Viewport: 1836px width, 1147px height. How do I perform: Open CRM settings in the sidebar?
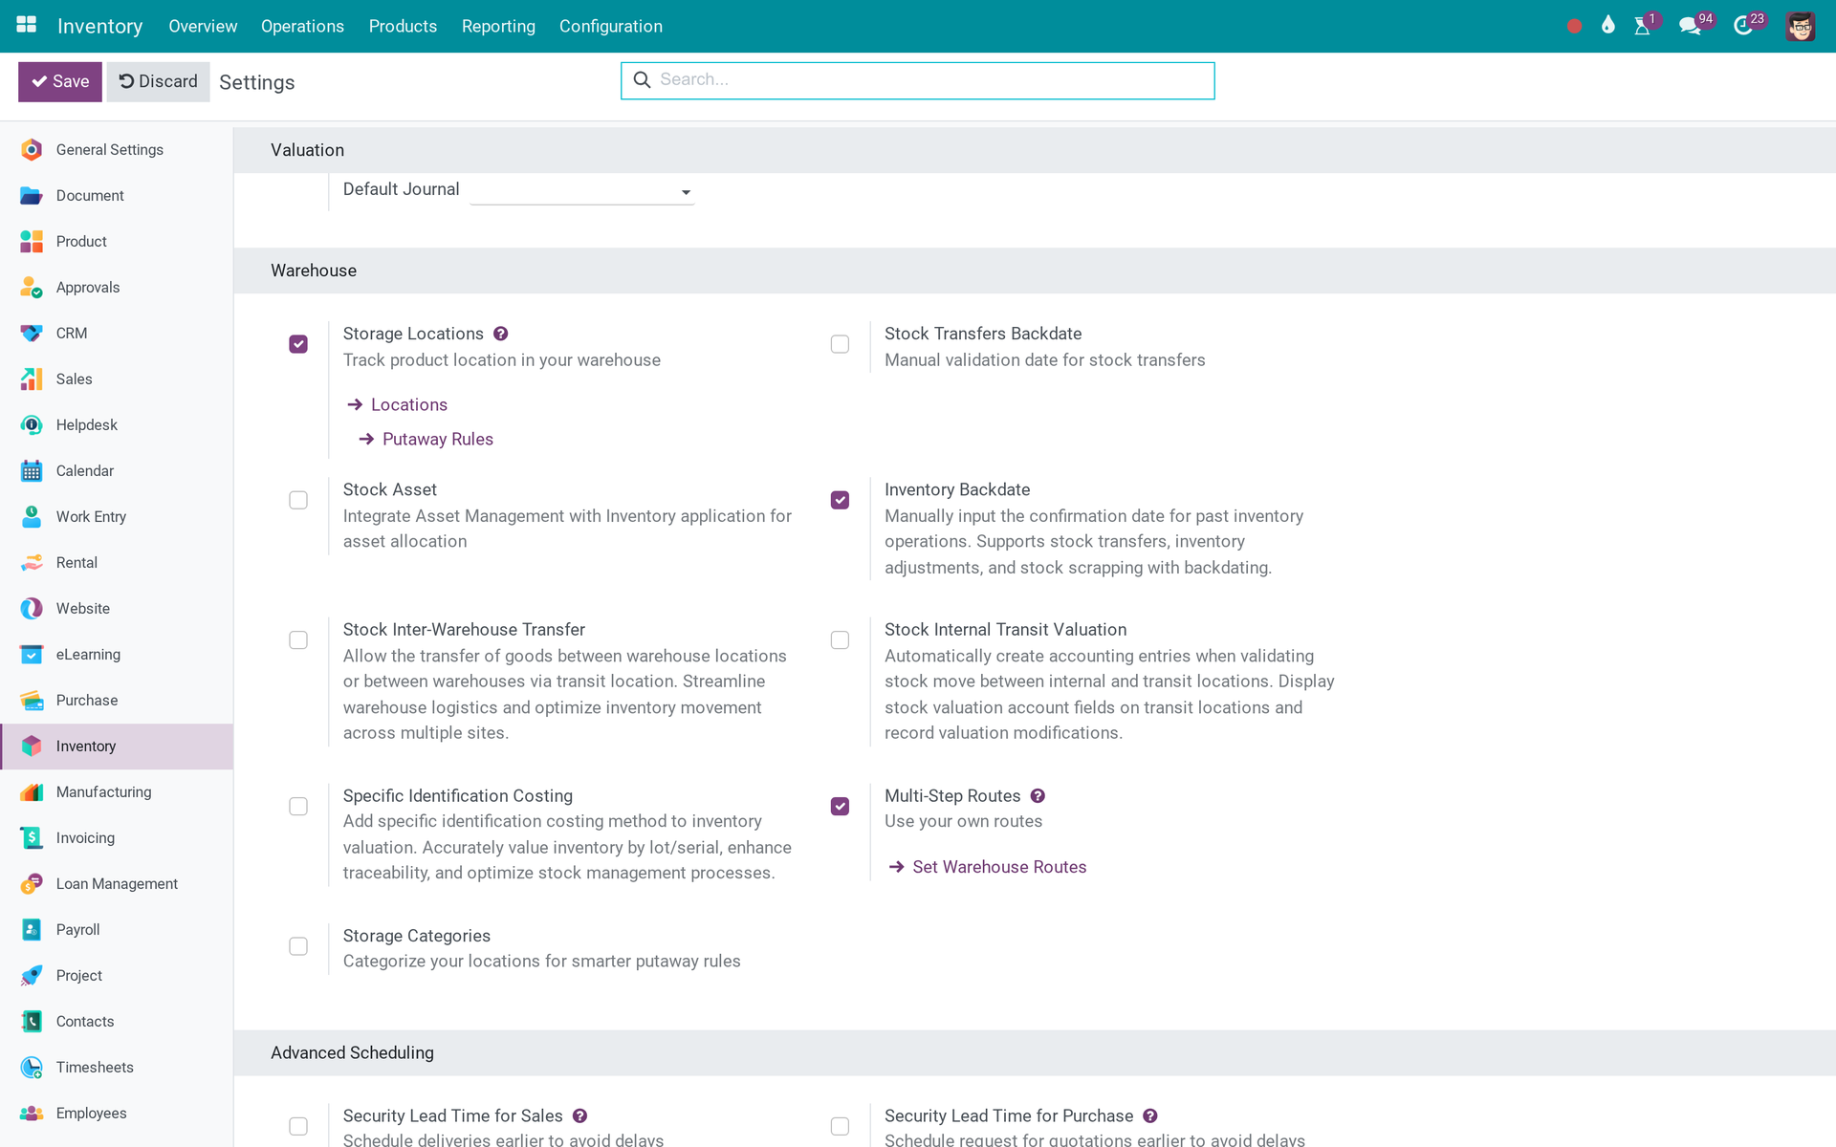click(x=117, y=334)
